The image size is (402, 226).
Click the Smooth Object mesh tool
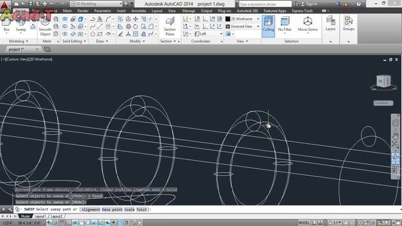point(45,26)
